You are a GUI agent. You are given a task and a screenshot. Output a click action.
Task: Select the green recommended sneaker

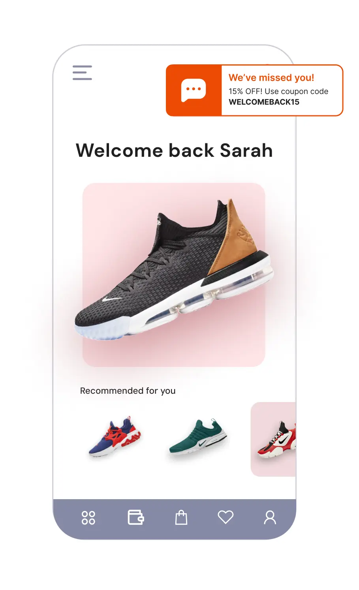(x=198, y=436)
